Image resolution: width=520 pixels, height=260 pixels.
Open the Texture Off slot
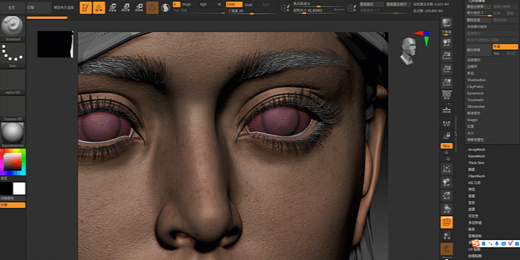point(12,108)
